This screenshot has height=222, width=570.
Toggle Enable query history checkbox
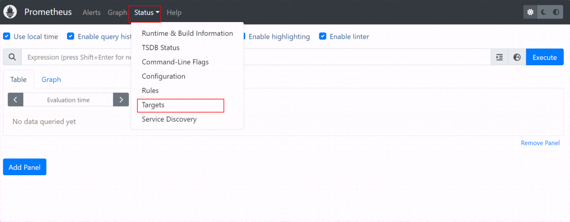71,36
